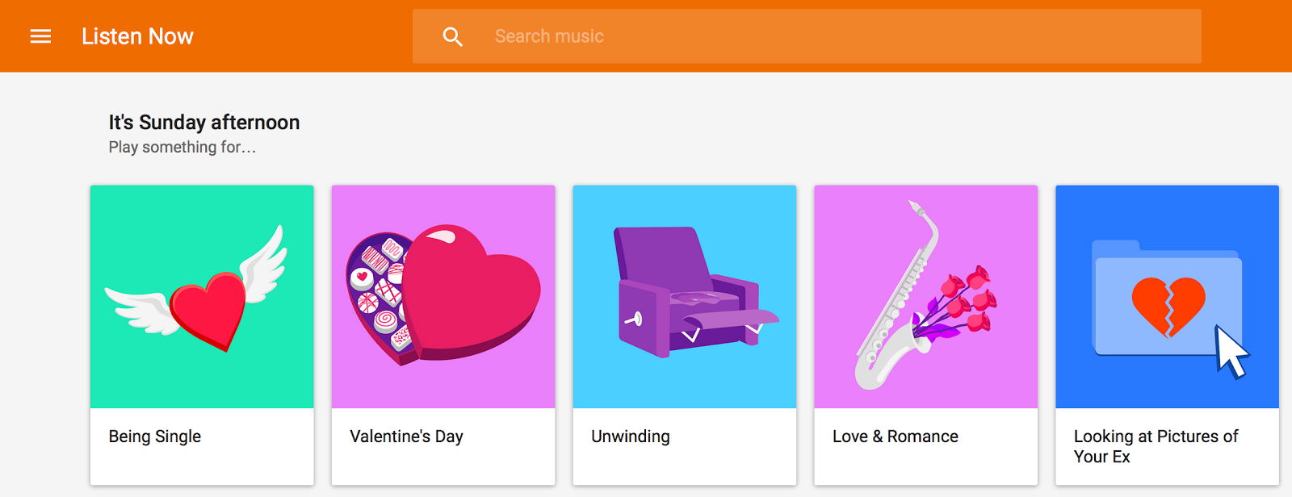The image size is (1292, 497).
Task: Click the Valentine's Day station title
Action: (x=407, y=436)
